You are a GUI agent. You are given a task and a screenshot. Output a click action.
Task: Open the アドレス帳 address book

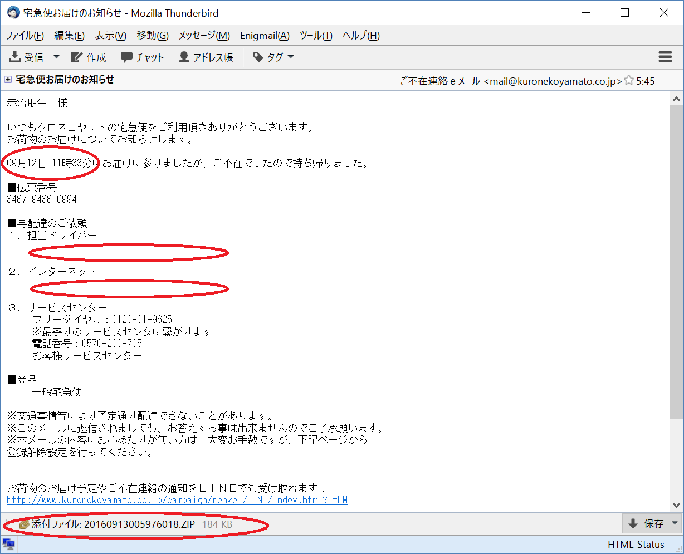[206, 57]
